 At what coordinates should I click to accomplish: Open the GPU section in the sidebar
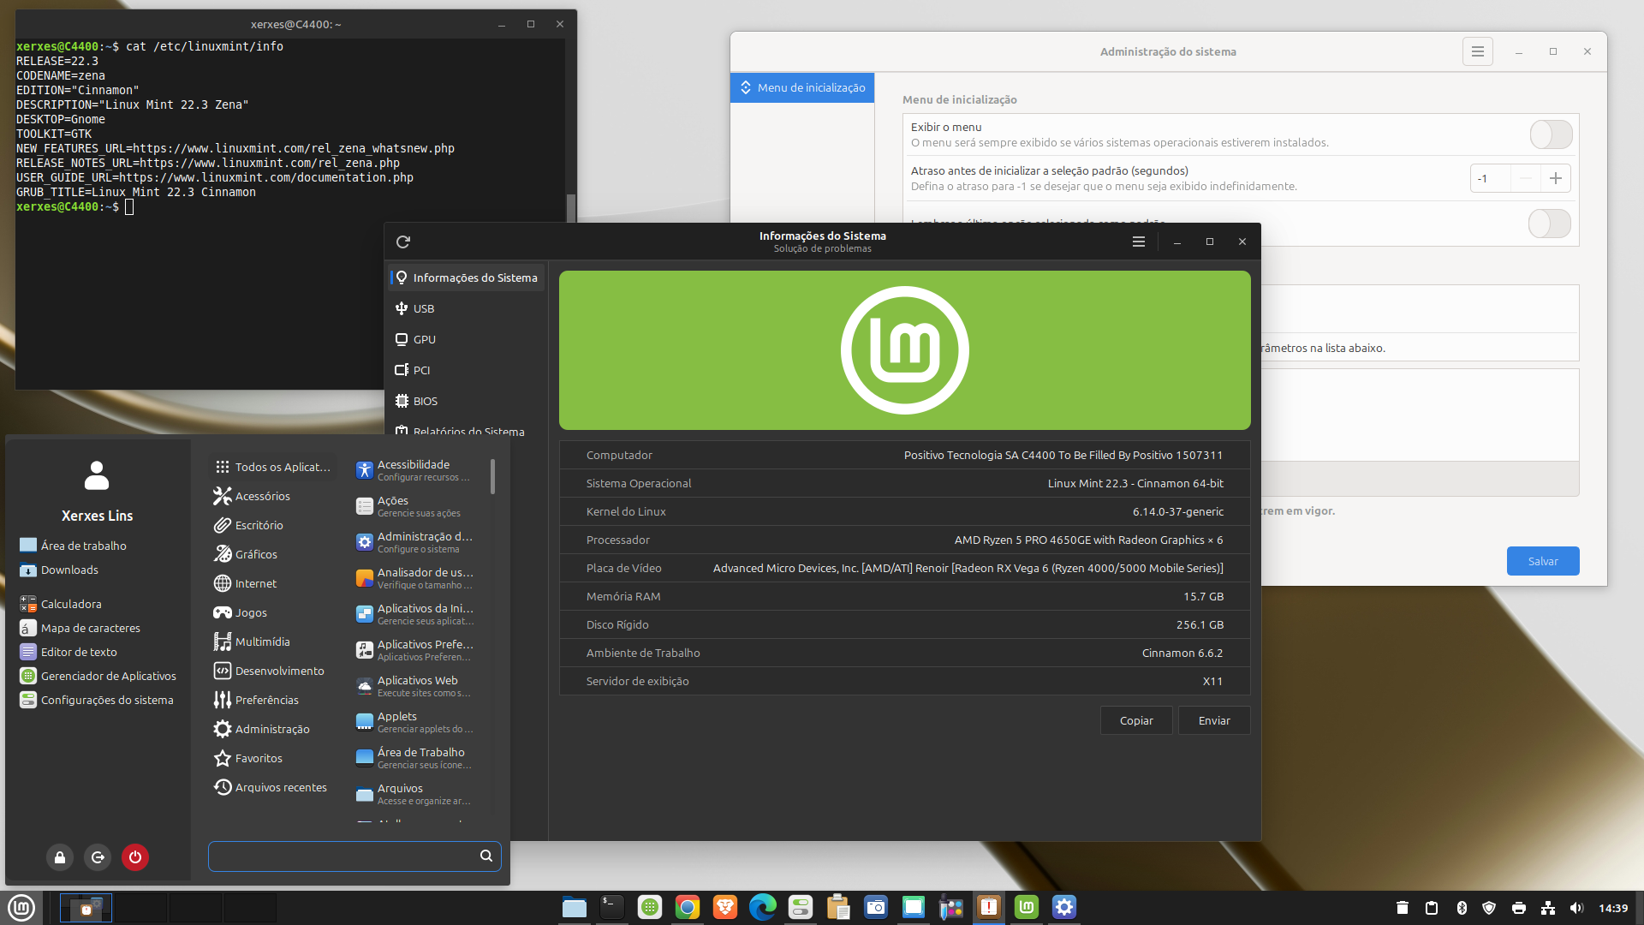click(x=424, y=339)
